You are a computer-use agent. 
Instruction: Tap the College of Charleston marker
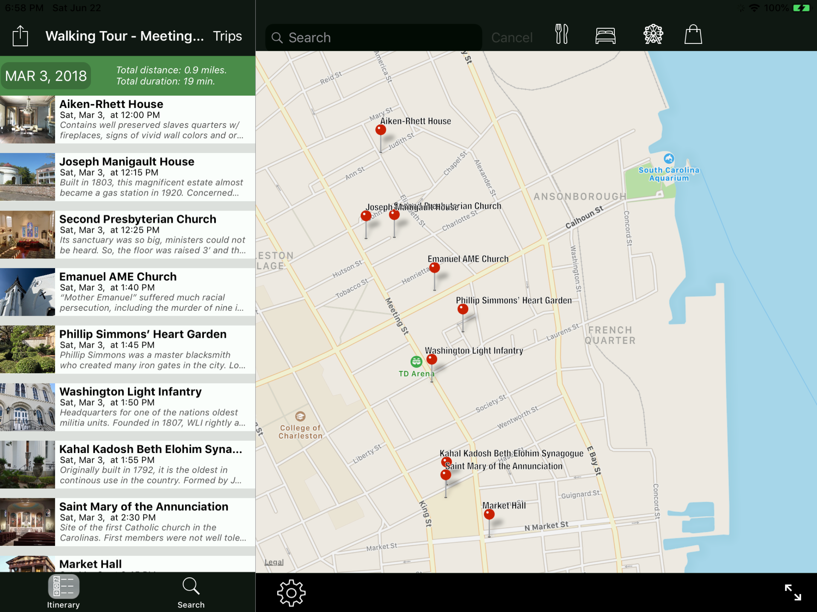pos(300,417)
